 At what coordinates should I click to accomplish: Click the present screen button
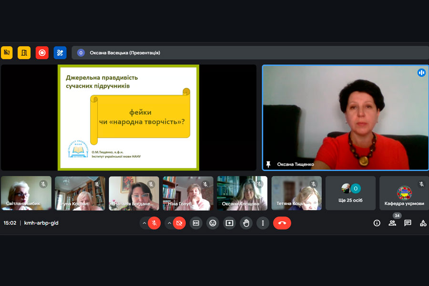click(229, 224)
